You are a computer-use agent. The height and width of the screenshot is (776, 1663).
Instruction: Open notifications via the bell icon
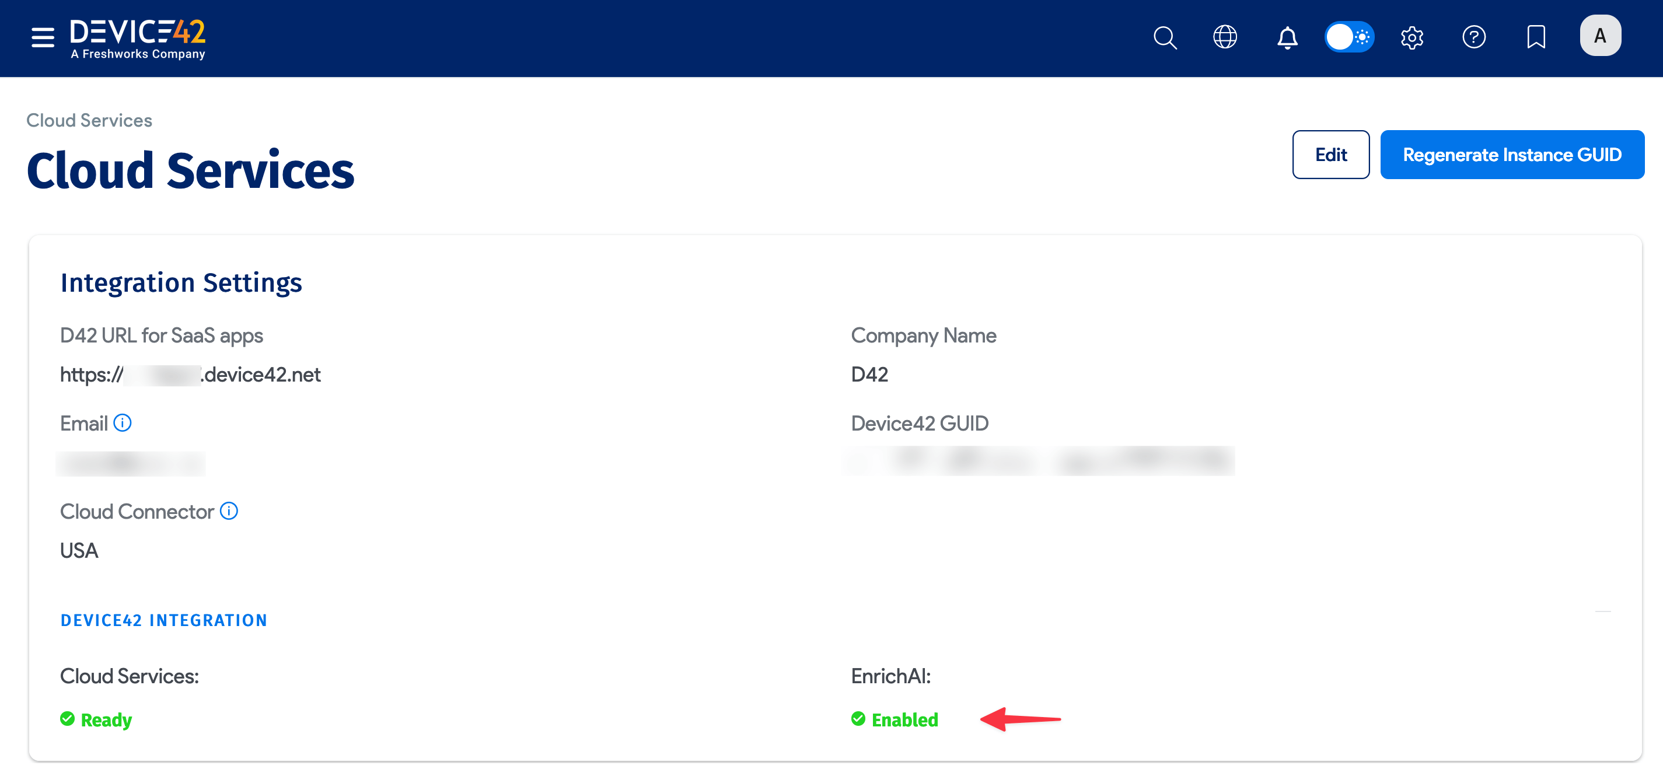[x=1287, y=37]
